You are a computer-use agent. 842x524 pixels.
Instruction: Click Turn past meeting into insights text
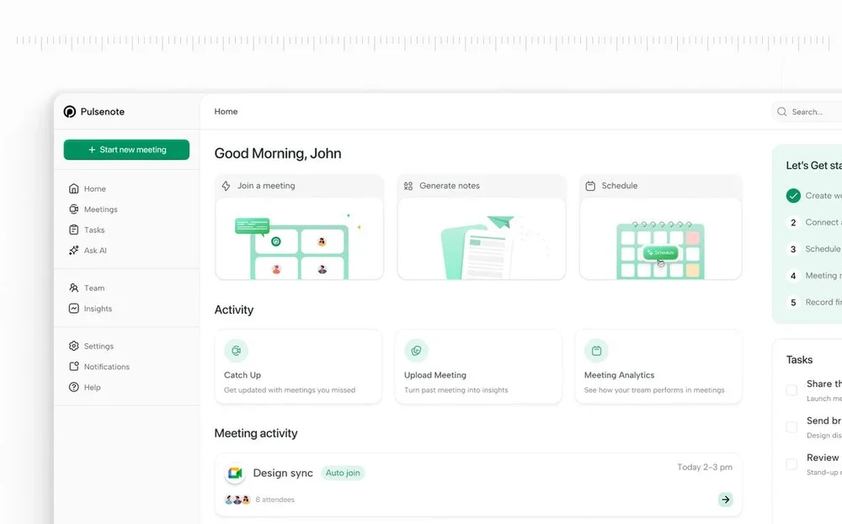pyautogui.click(x=456, y=390)
